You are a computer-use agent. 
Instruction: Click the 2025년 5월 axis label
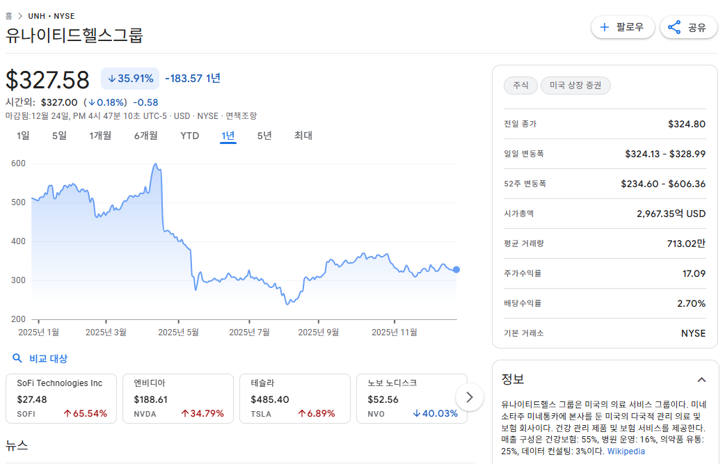[x=179, y=333]
